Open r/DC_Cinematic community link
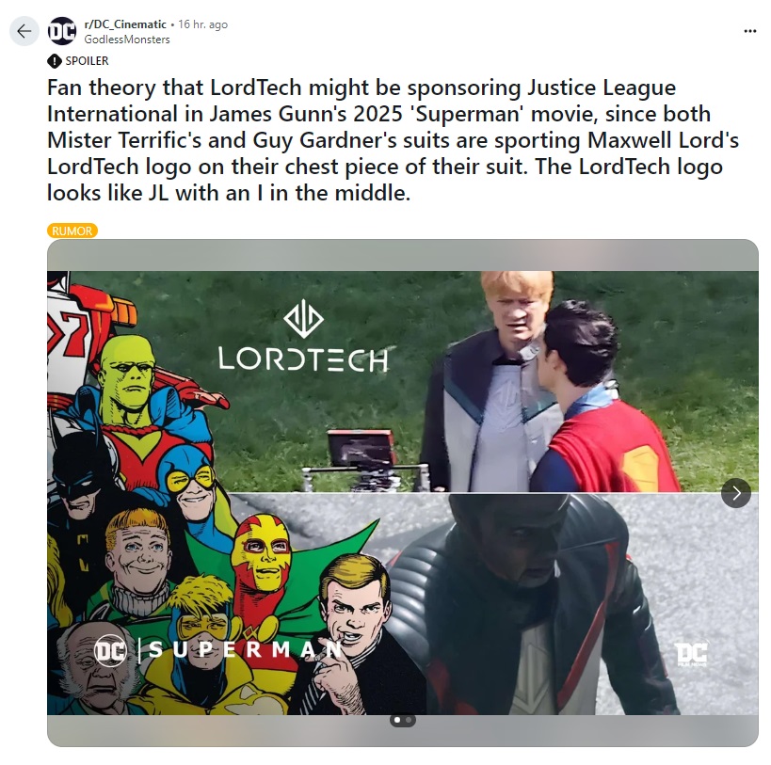This screenshot has width=771, height=765. (125, 24)
